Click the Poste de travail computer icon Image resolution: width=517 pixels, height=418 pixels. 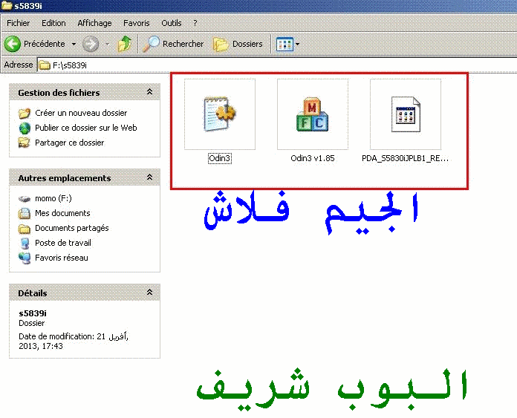25,243
